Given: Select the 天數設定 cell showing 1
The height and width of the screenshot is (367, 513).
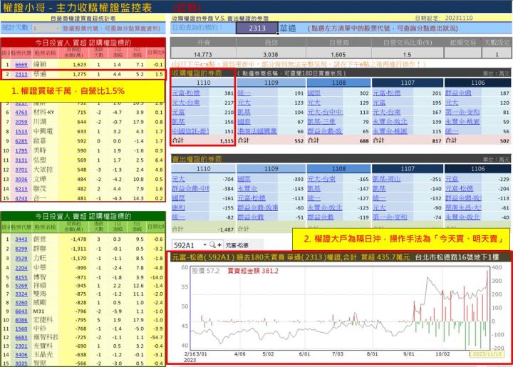Looking at the screenshot, I should [x=497, y=54].
